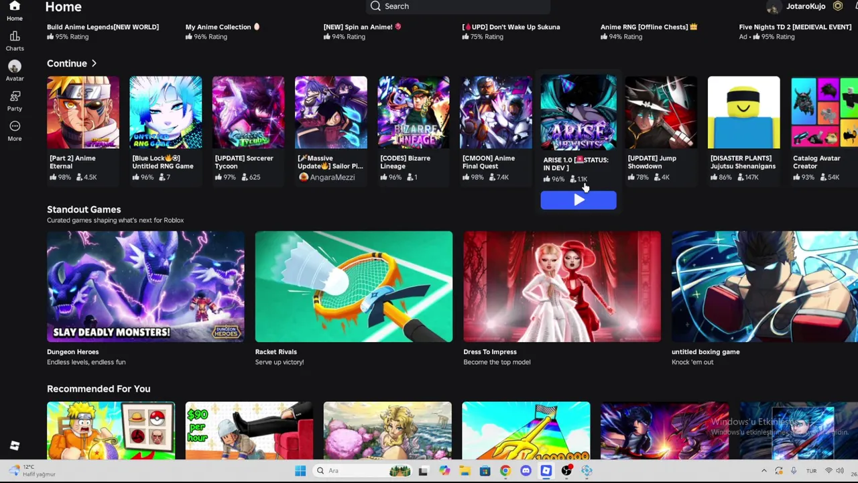Open Party in the left sidebar
Image resolution: width=858 pixels, height=483 pixels.
[x=14, y=101]
